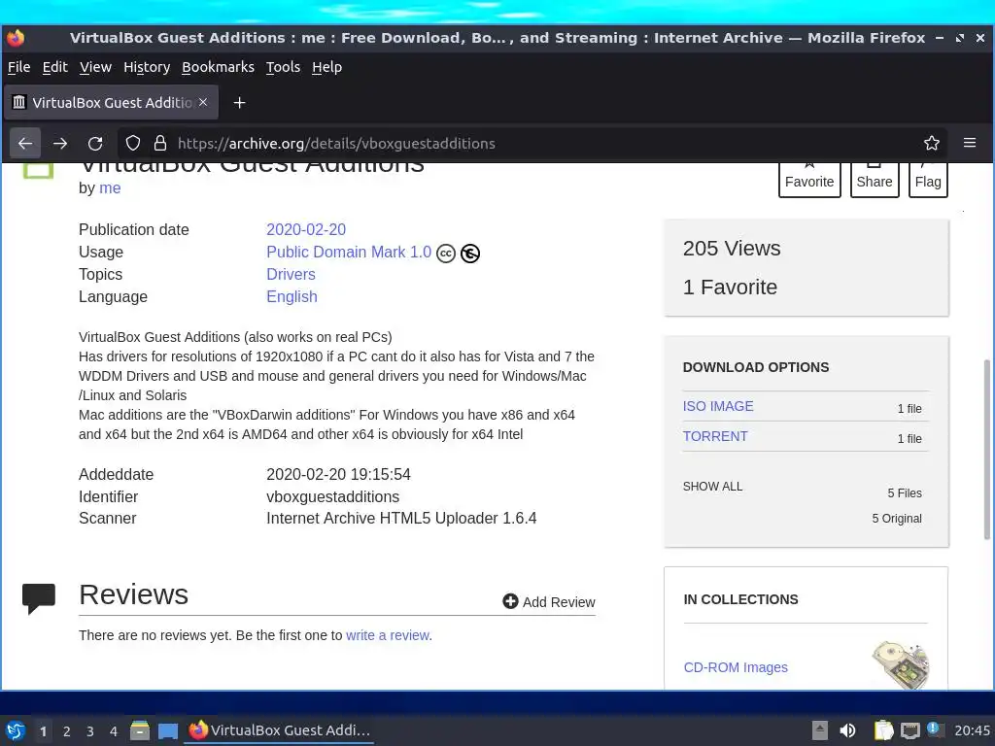The width and height of the screenshot is (995, 746).
Task: Click identifier value 'vboxguestadditions'
Action: [x=332, y=496]
